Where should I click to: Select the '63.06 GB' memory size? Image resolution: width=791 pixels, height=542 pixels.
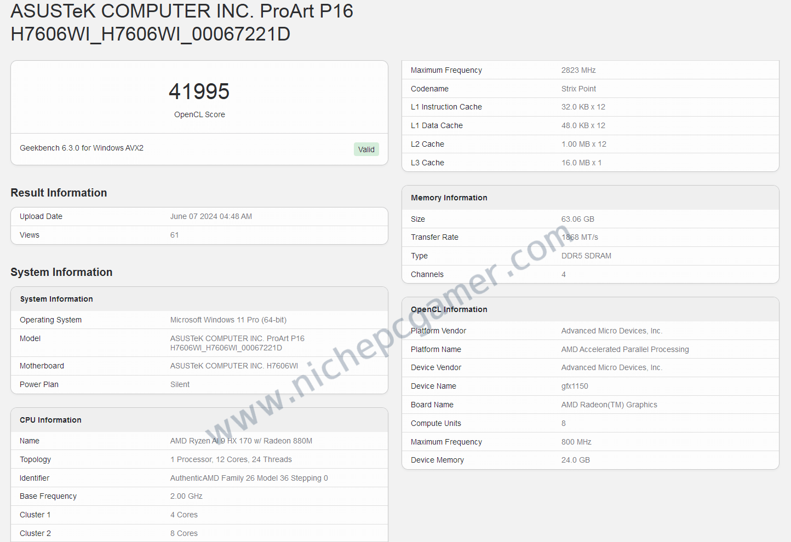tap(578, 219)
